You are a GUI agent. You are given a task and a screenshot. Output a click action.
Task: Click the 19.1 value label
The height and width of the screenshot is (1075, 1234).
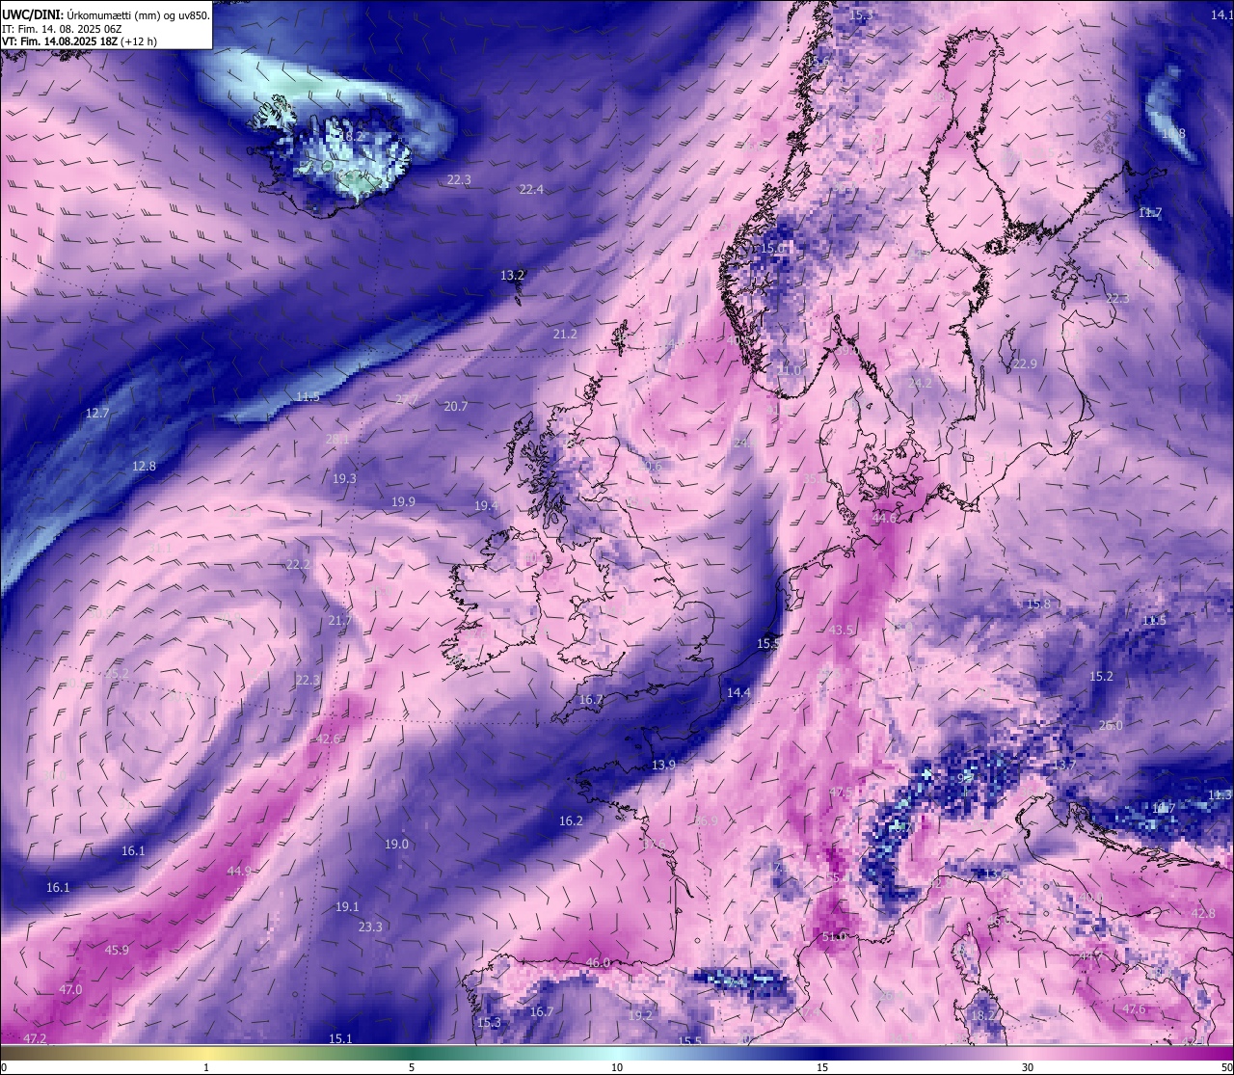pos(347,906)
